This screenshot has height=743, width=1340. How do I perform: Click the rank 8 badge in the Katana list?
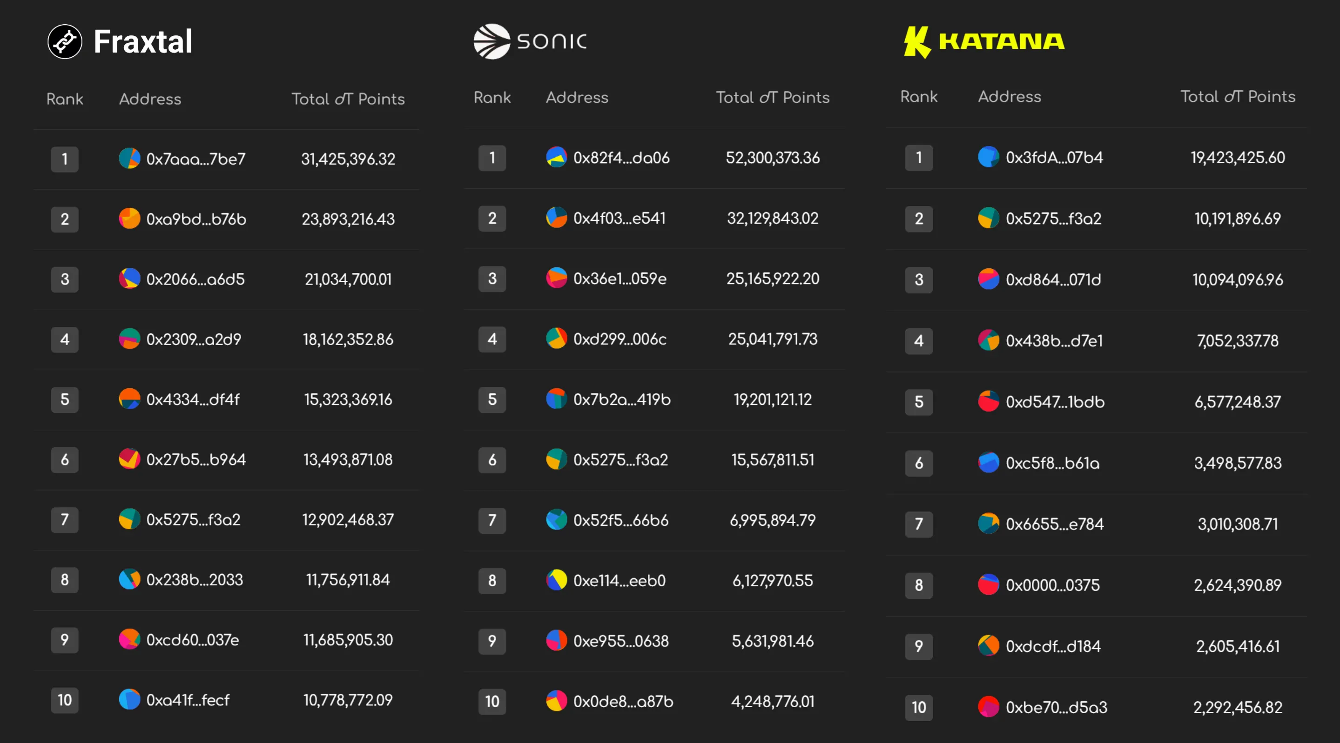pos(918,585)
